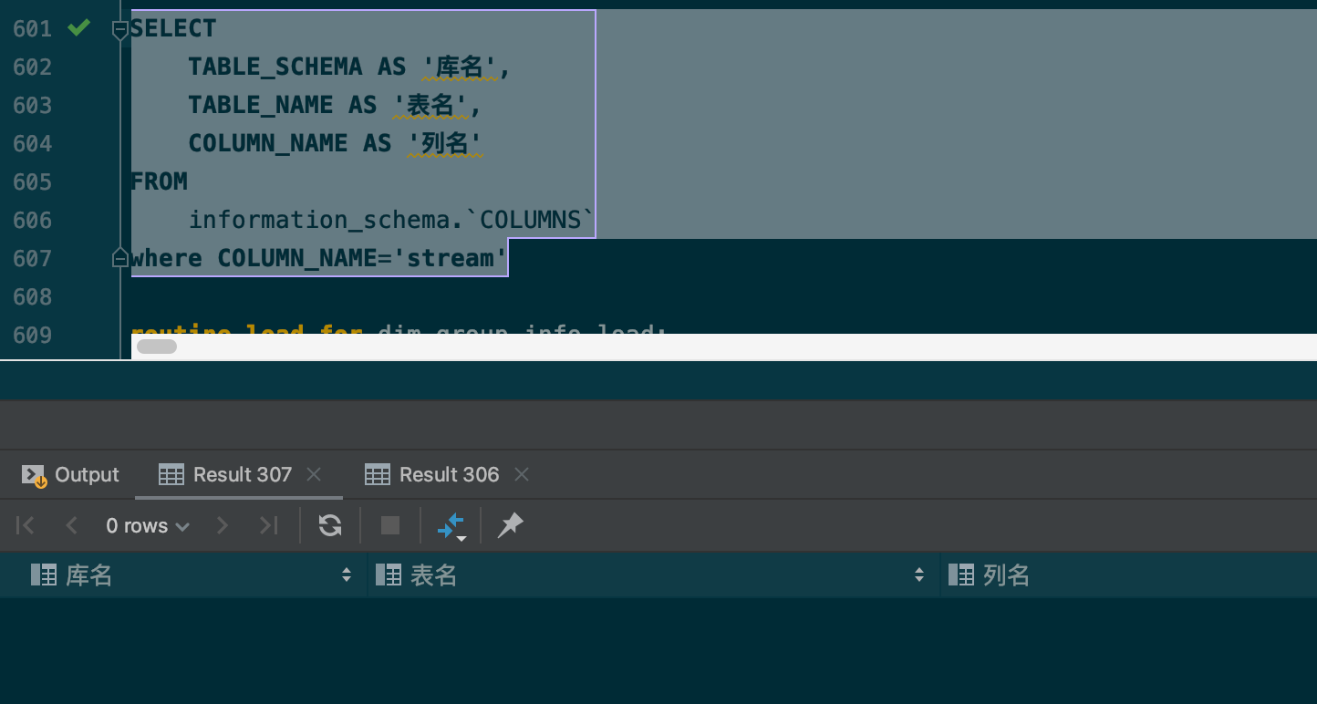1317x704 pixels.
Task: Close the Result 307 tab
Action: 314,474
